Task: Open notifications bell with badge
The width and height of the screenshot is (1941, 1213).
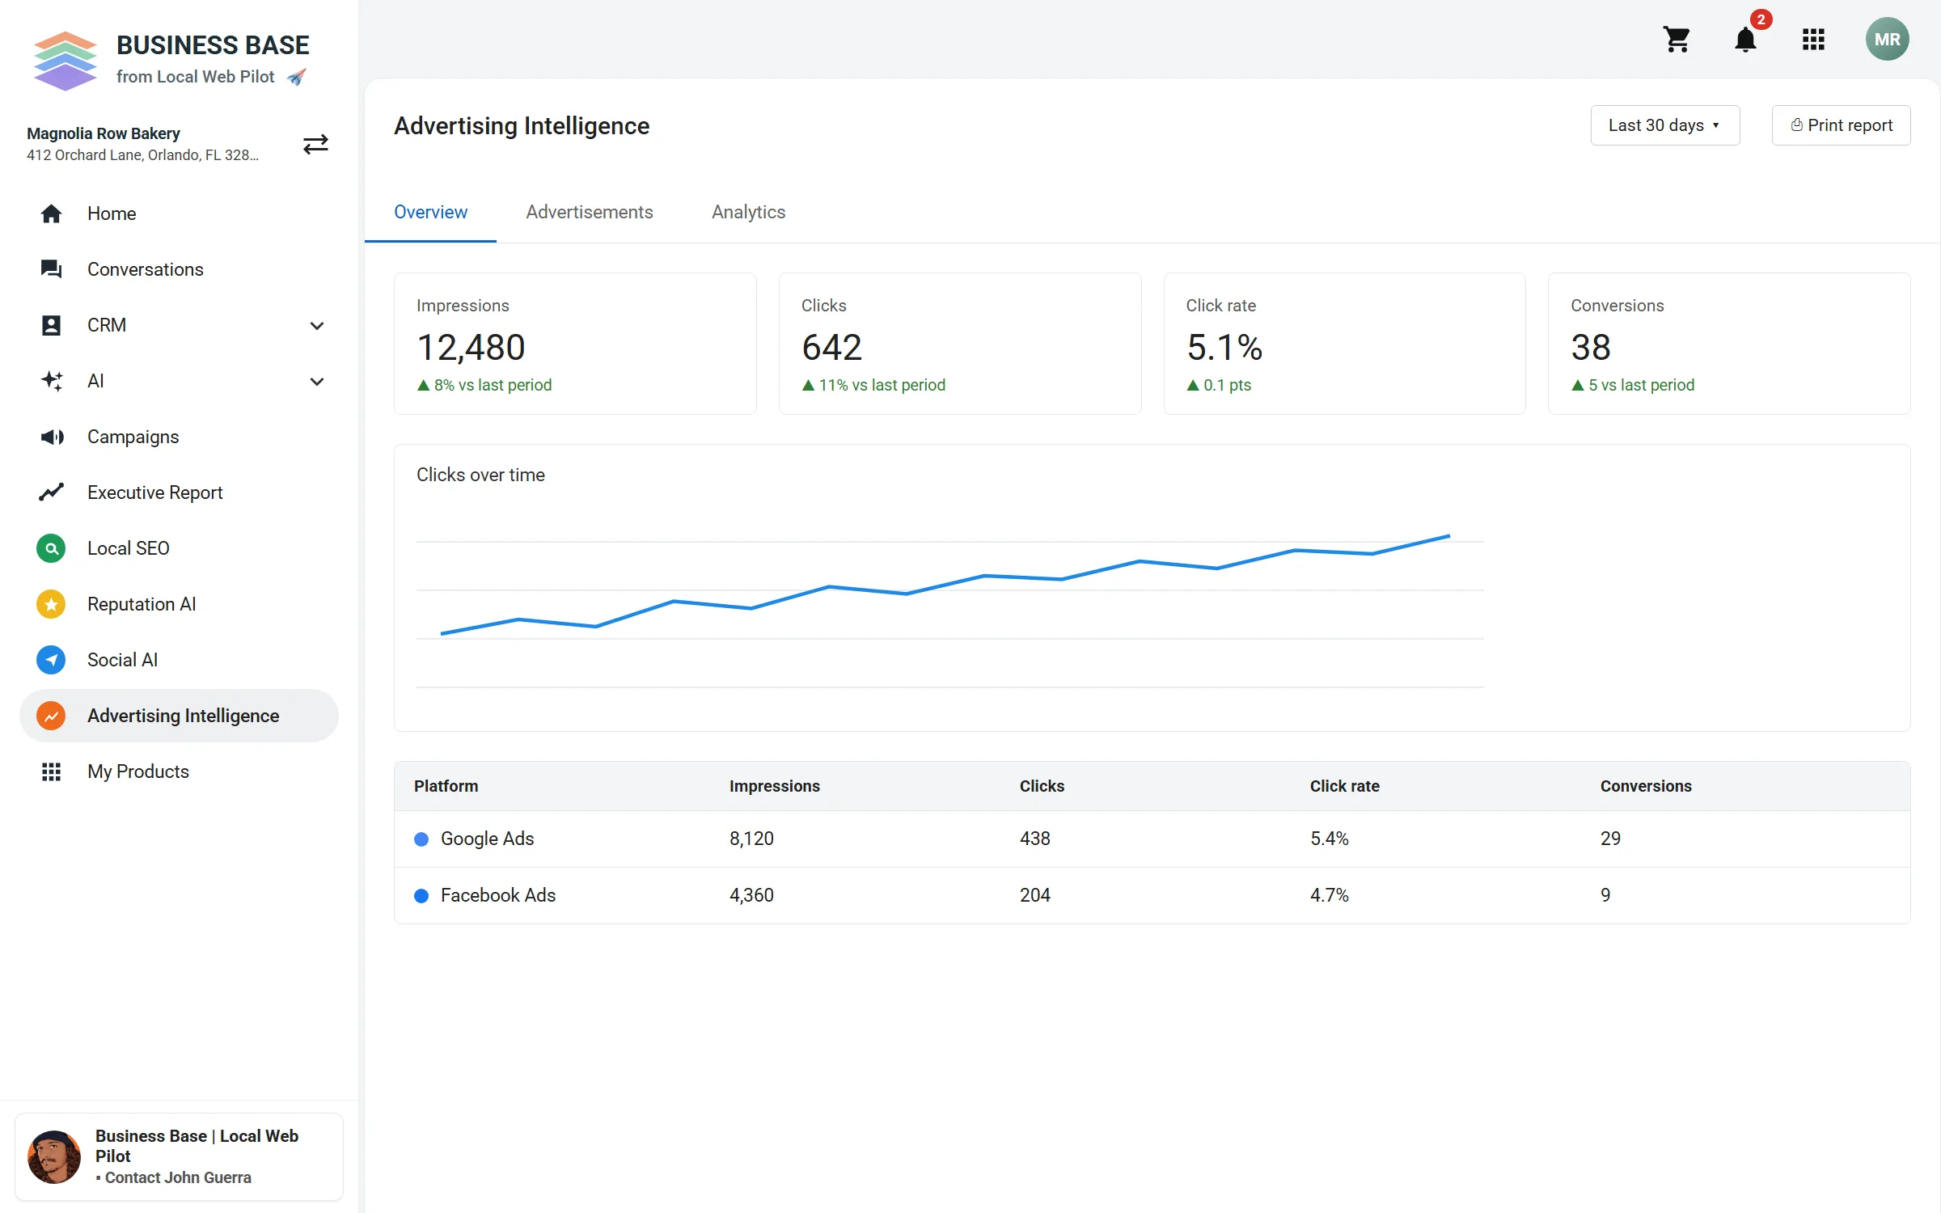Action: click(x=1746, y=39)
